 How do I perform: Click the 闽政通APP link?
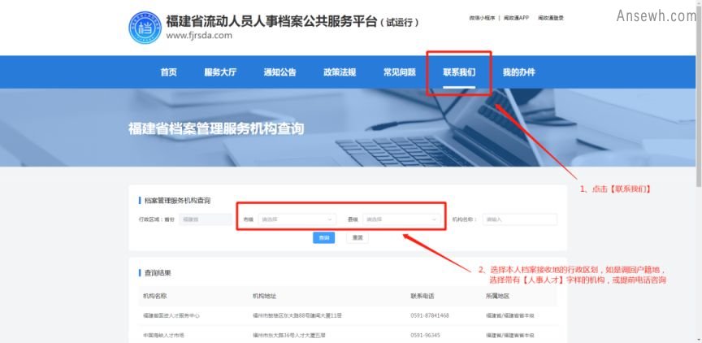(x=516, y=18)
